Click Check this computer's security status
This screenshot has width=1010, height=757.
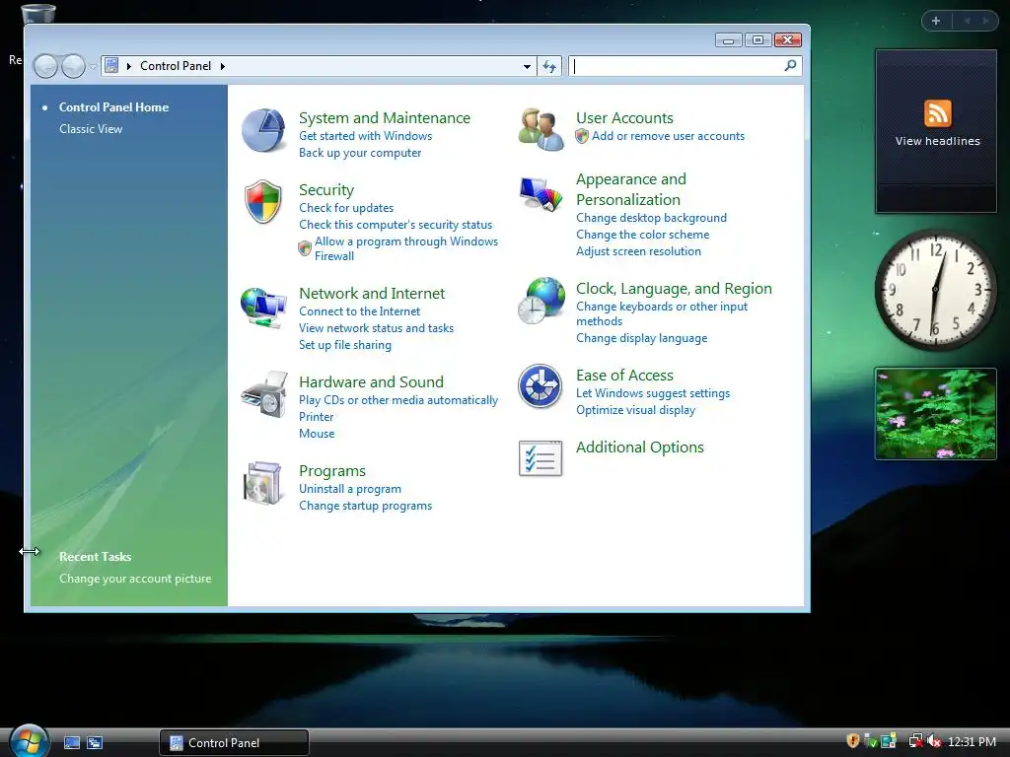click(x=396, y=225)
